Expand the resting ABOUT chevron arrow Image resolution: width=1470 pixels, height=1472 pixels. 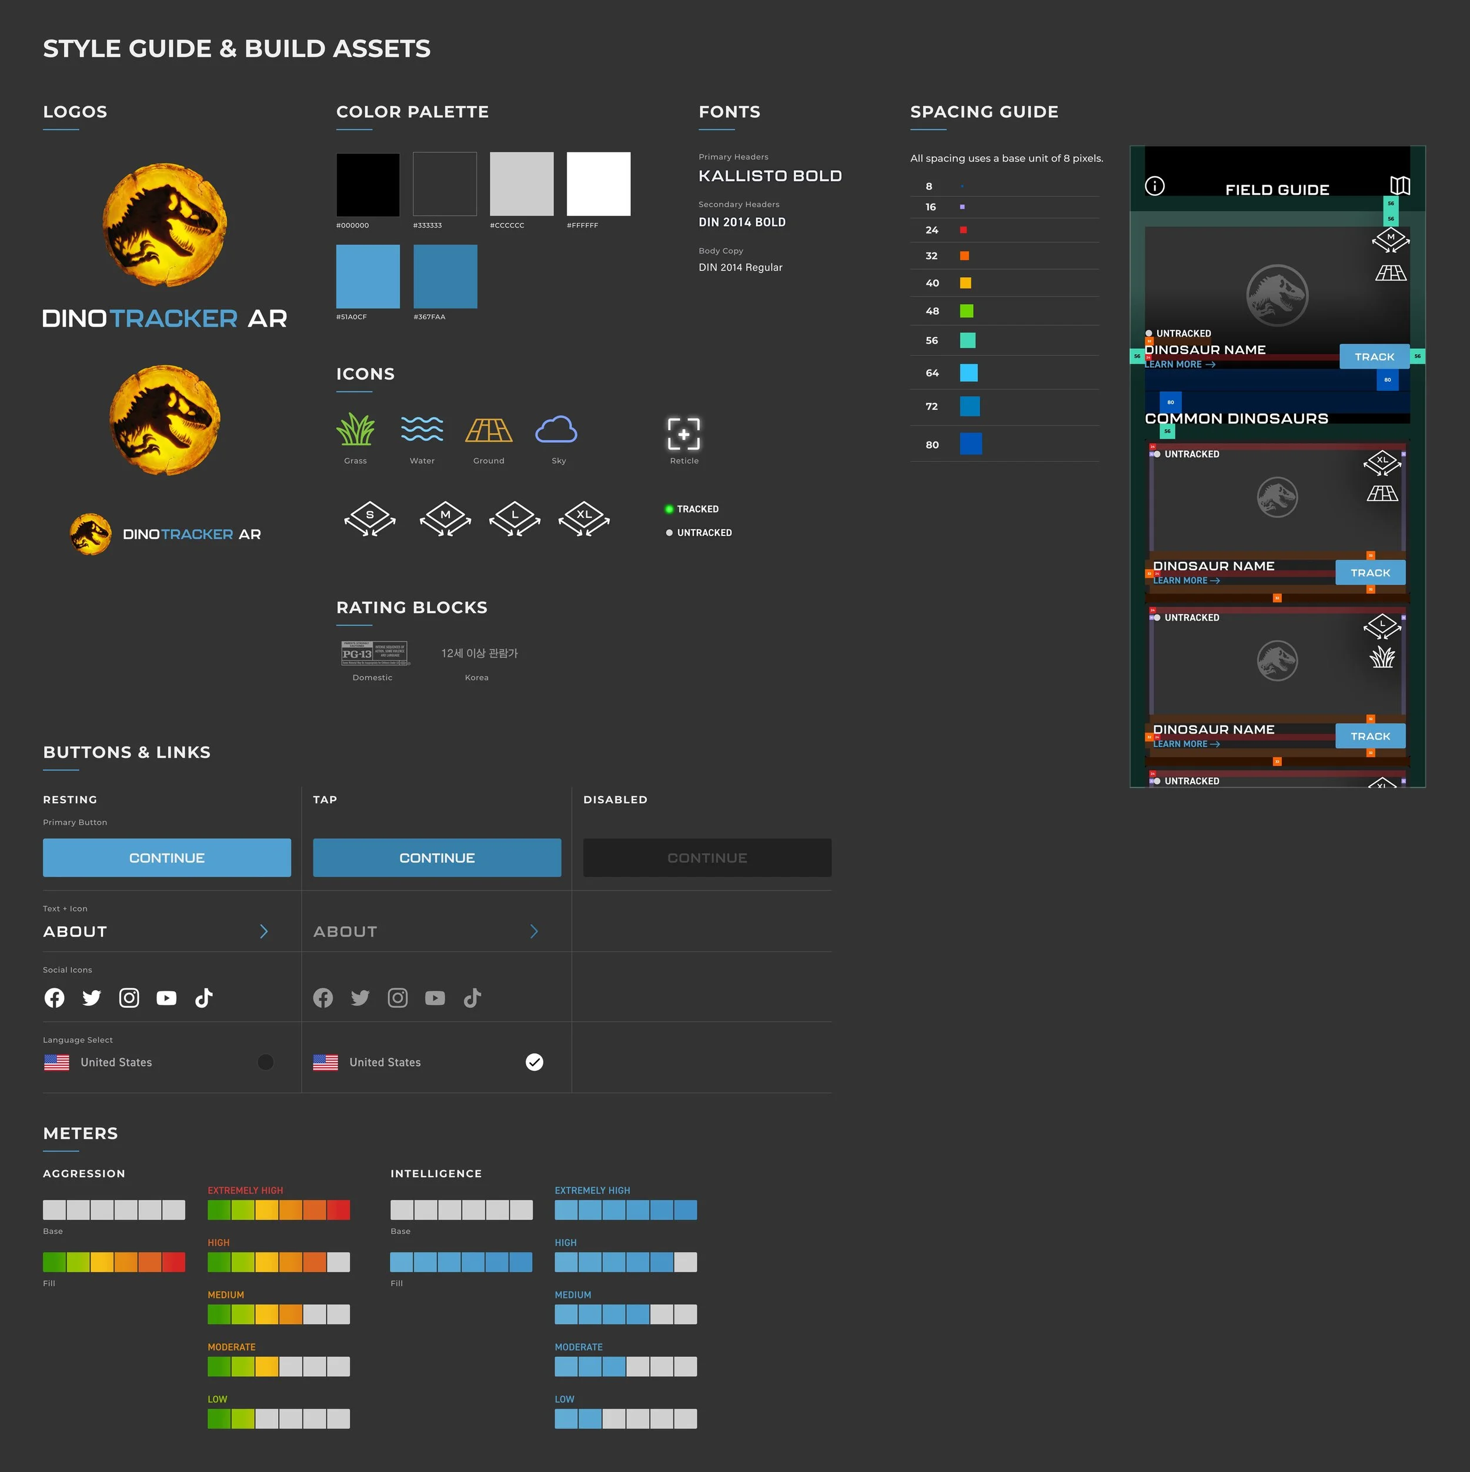(263, 931)
